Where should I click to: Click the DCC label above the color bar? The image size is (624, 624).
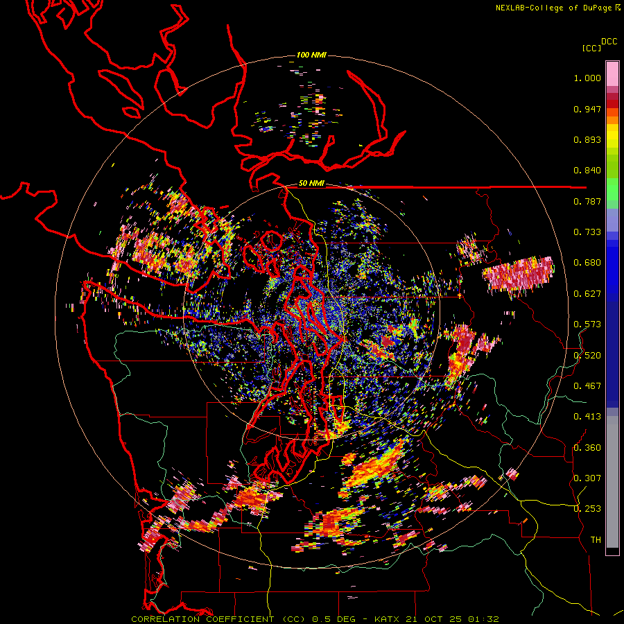pos(609,42)
